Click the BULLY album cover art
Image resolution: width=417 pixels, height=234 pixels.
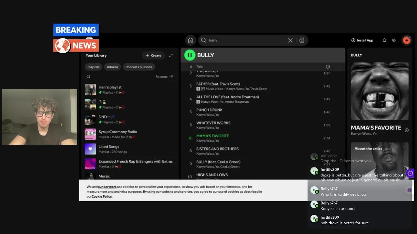pos(380,91)
